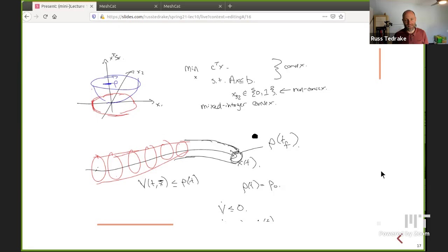Bookmark this page with the star
The height and width of the screenshot is (252, 448).
341,16
